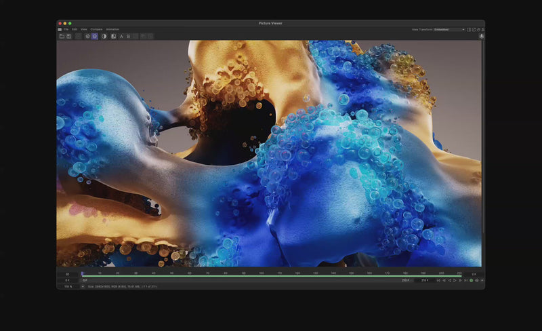
Task: Toggle the green record indicator
Action: [471, 280]
